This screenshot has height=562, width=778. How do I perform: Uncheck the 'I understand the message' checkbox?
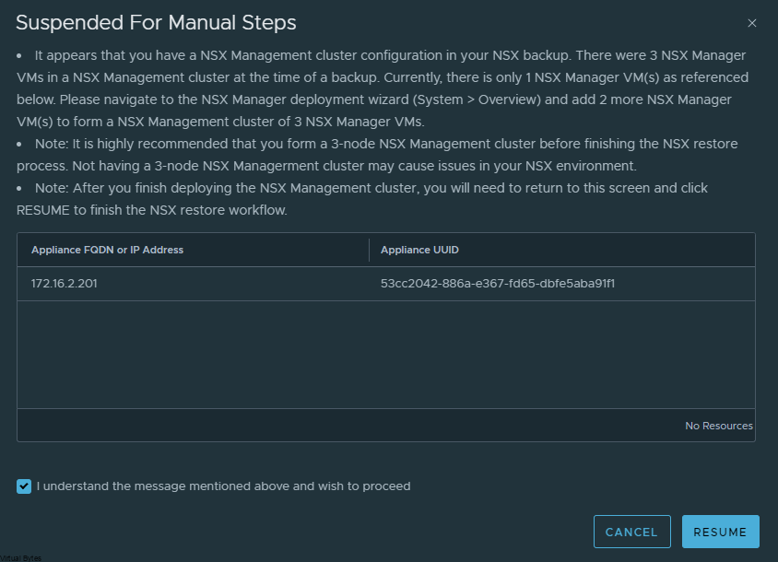24,486
